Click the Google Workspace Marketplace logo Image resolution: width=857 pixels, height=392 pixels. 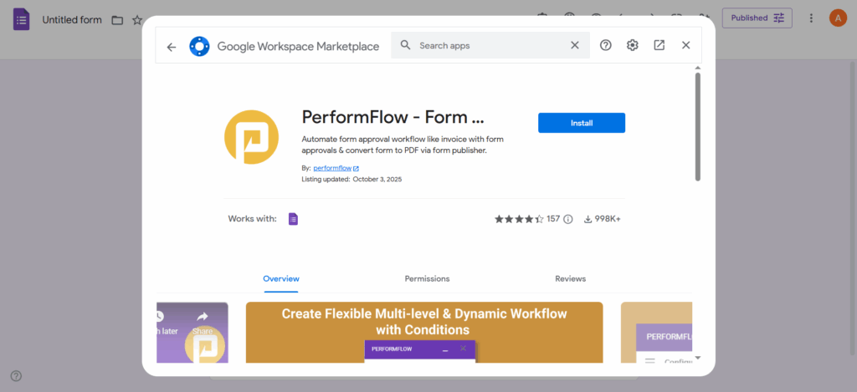(x=199, y=47)
